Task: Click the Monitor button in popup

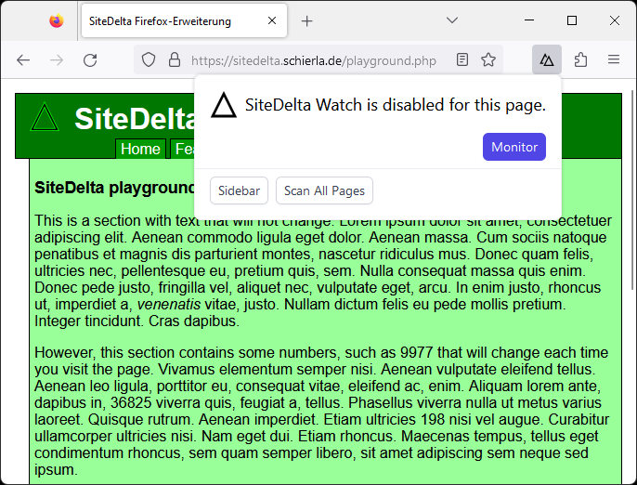Action: (513, 147)
